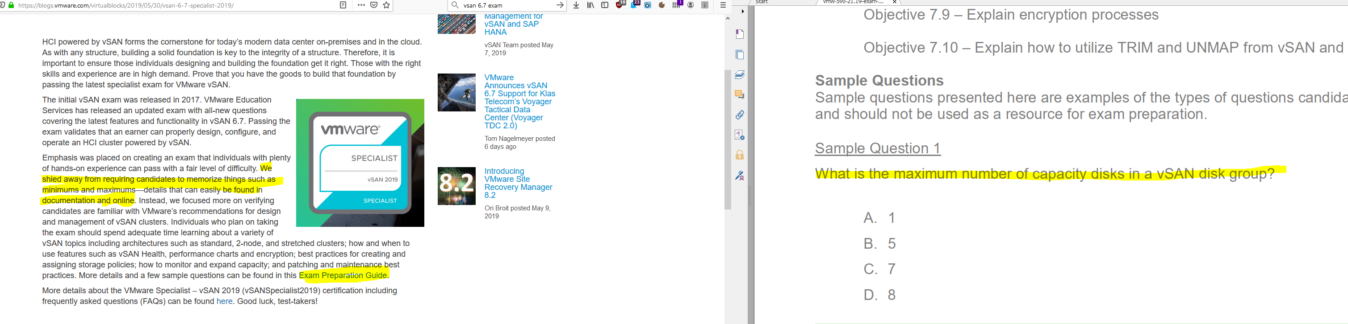This screenshot has height=324, width=1348.
Task: Open the PDF Pages thumbnails panel icon
Action: point(739,55)
